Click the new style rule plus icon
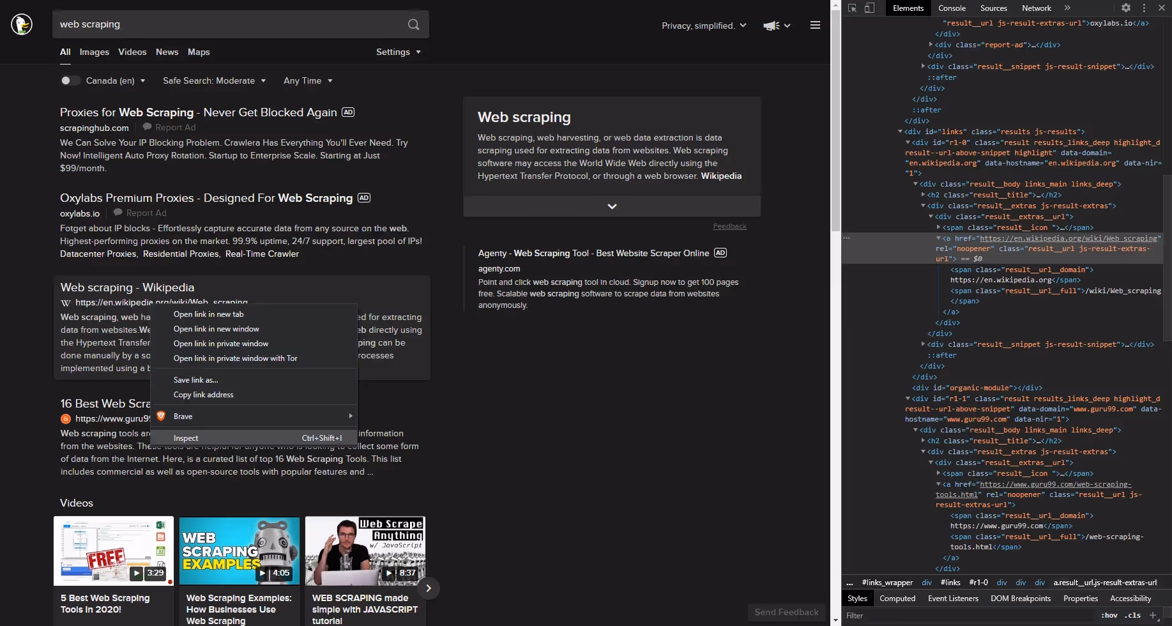This screenshot has width=1172, height=626. (1153, 615)
